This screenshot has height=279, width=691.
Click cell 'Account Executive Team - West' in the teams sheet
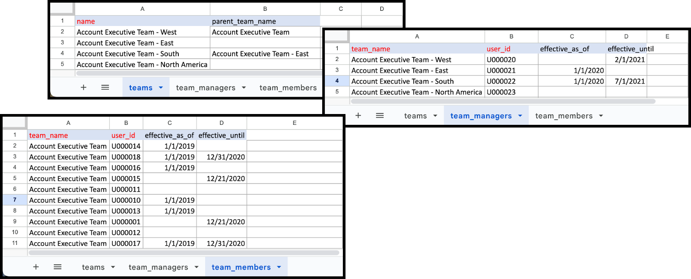pos(143,32)
